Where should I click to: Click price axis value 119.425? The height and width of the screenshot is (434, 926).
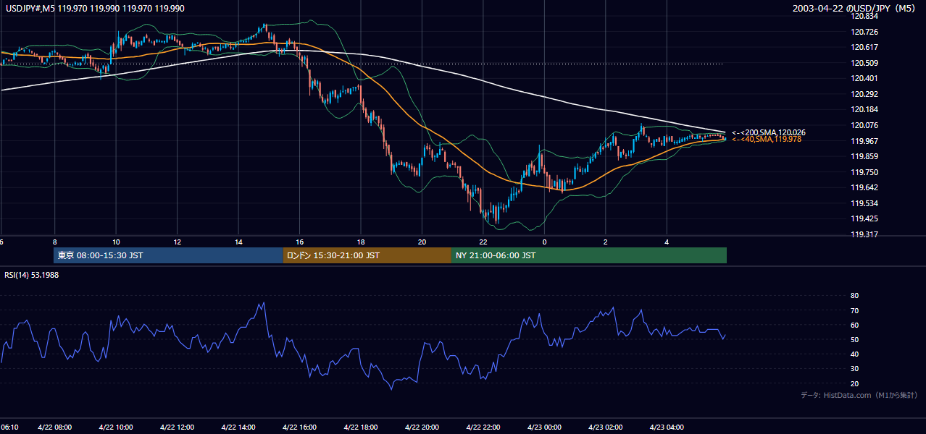(x=864, y=218)
